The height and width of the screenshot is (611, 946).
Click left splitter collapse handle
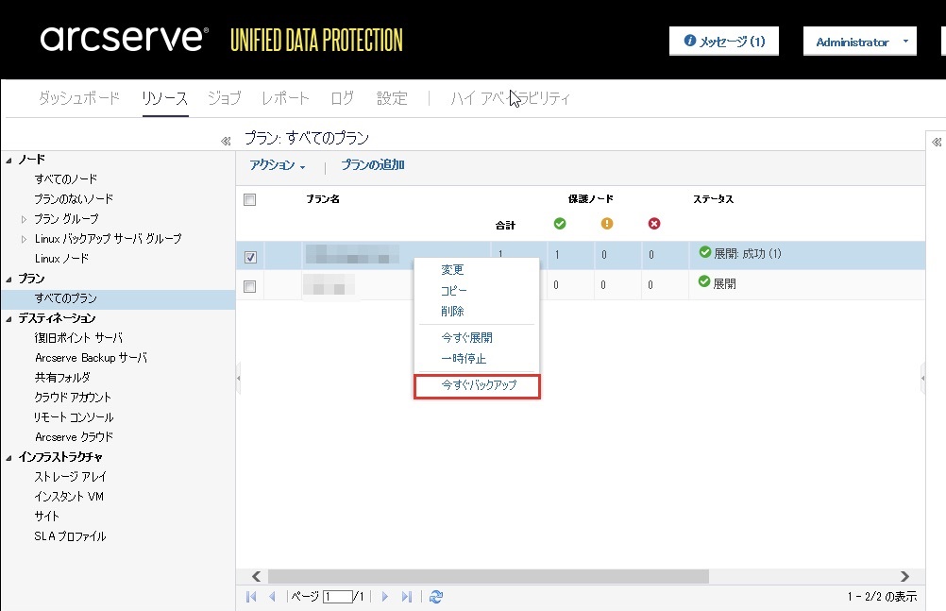[238, 379]
